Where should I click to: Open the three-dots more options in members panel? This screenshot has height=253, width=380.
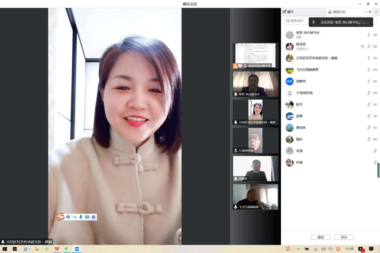[x=366, y=12]
